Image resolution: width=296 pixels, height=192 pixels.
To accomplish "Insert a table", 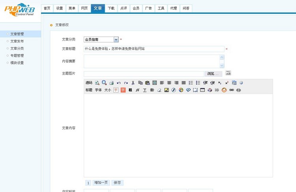I will 202,90.
